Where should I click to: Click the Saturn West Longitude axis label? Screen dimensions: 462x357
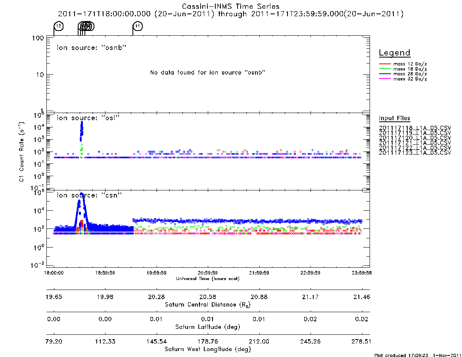[207, 349]
